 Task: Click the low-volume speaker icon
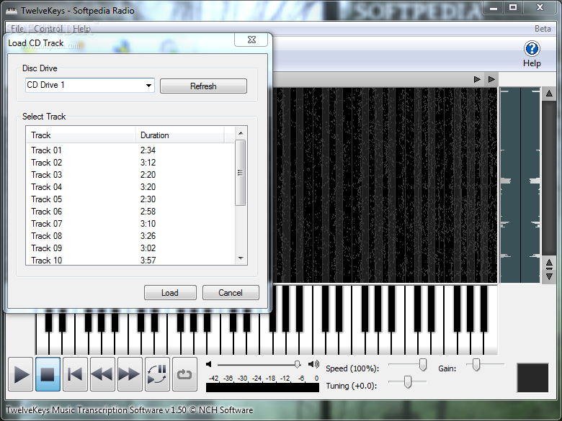tap(209, 364)
